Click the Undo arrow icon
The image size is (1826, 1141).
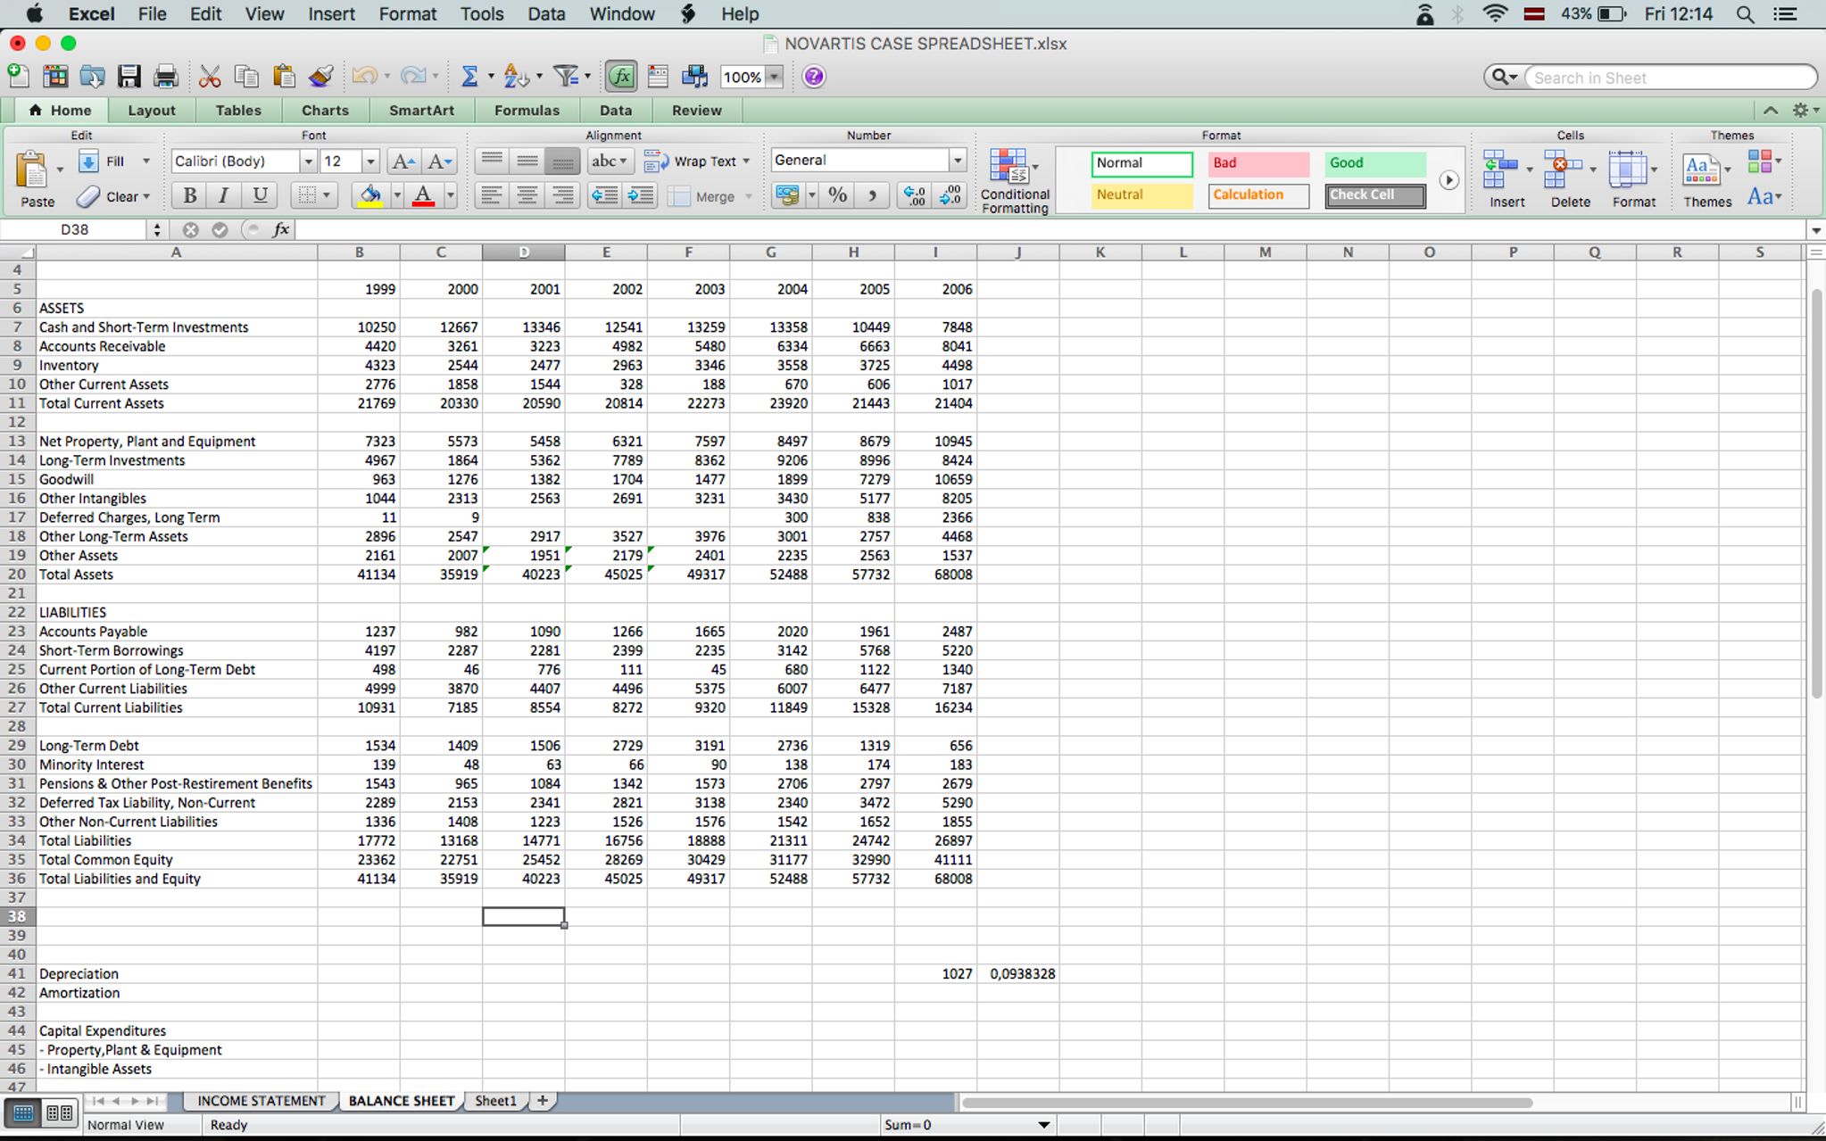(x=364, y=77)
